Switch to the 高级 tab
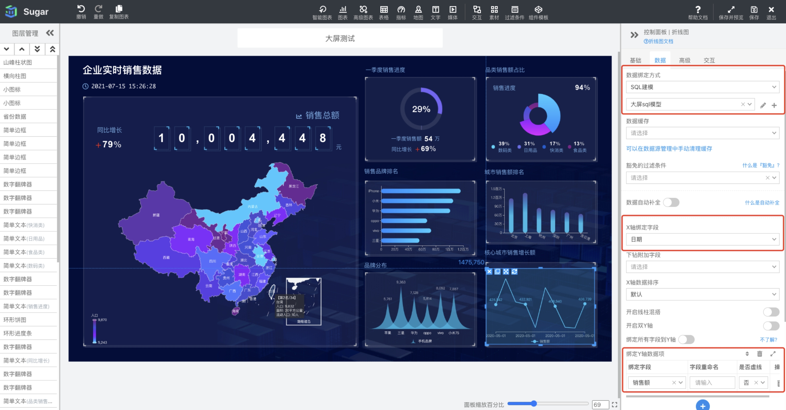 pos(684,61)
